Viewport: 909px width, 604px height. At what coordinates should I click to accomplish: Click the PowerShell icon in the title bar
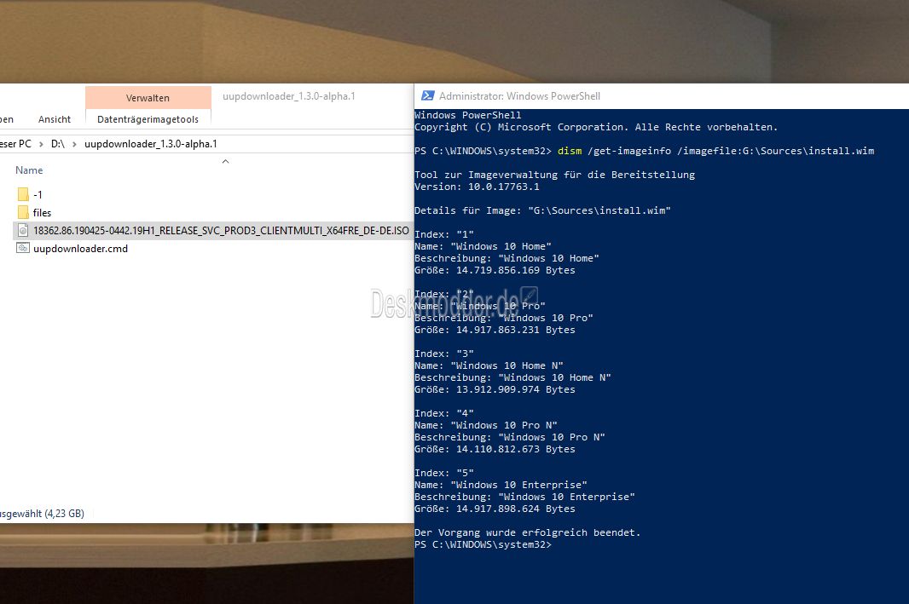pos(428,96)
